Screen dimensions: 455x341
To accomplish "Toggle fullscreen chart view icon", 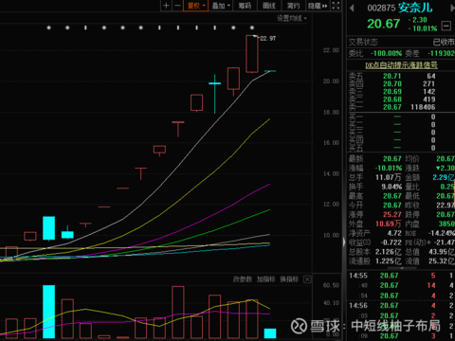I will coord(336,6).
